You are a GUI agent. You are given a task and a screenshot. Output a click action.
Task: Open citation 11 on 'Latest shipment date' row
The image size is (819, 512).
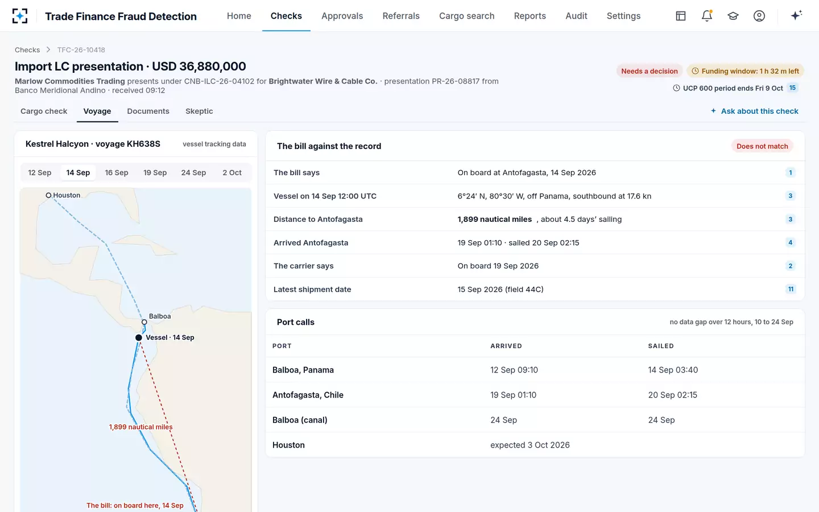point(791,289)
